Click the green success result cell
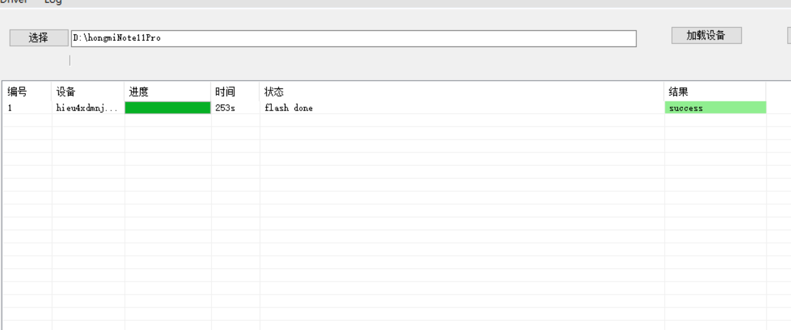Image resolution: width=791 pixels, height=330 pixels. tap(715, 108)
